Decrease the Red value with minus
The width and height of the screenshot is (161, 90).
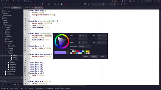point(103,35)
